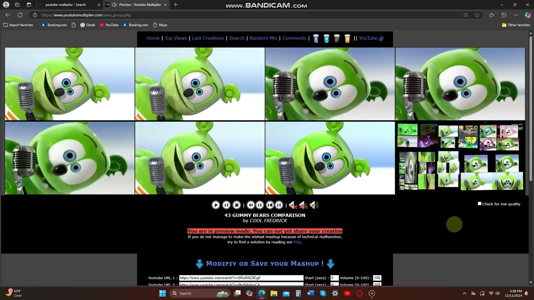The width and height of the screenshot is (534, 300).
Task: Open the tab actions menu icon
Action: 29,5
